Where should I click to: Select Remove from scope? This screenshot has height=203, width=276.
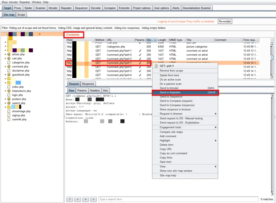[x=185, y=71]
